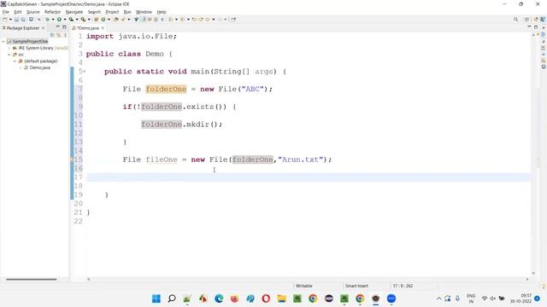
Task: Expand the JRE System Library node
Action: 9,48
